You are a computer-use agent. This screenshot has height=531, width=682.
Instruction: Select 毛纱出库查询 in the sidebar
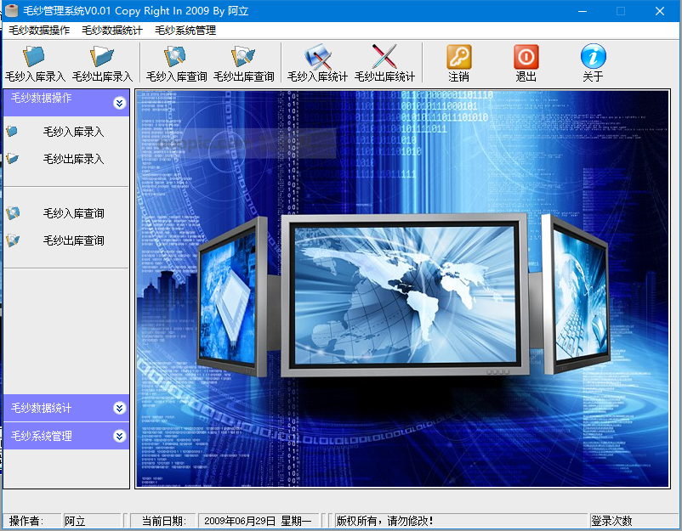point(73,240)
